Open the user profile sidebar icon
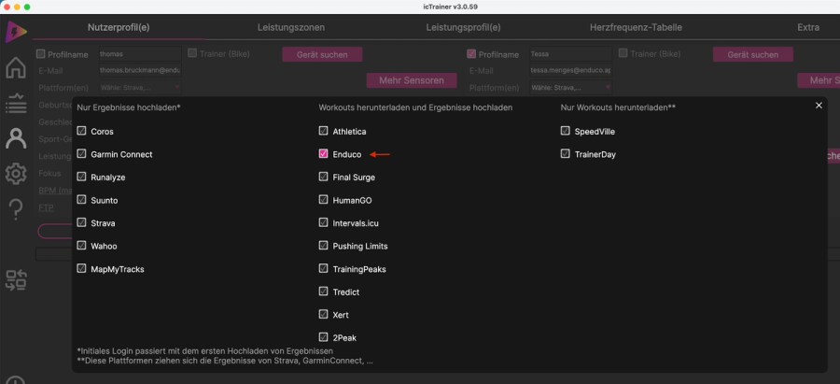840x384 pixels. pos(16,138)
